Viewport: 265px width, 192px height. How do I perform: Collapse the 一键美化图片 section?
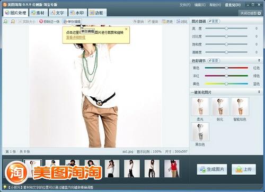click(259, 92)
